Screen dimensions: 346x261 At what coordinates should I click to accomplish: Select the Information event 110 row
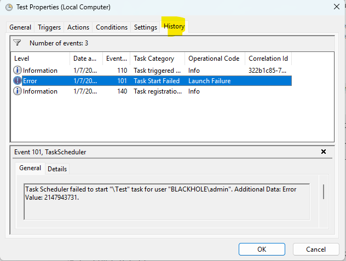point(152,70)
